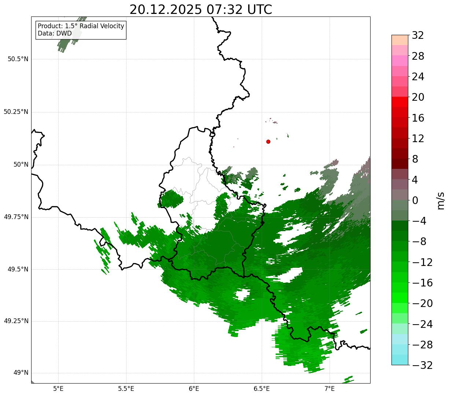Click the 6.5°E longitude label

pyautogui.click(x=262, y=388)
